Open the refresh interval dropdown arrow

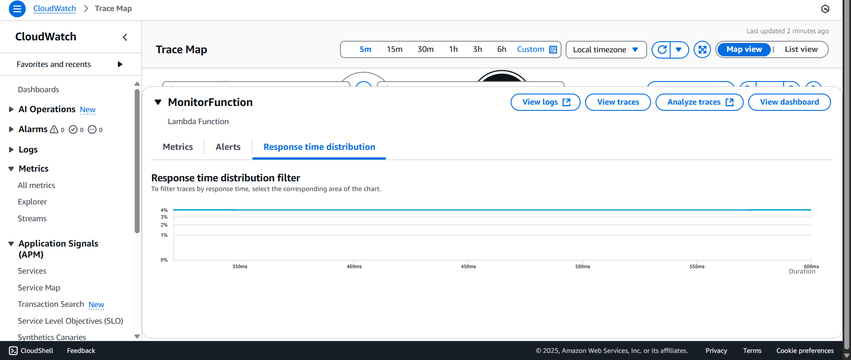(679, 50)
